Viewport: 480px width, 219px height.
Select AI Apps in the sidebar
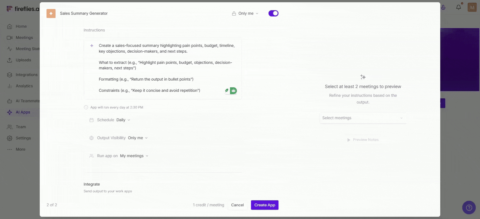[x=22, y=112]
